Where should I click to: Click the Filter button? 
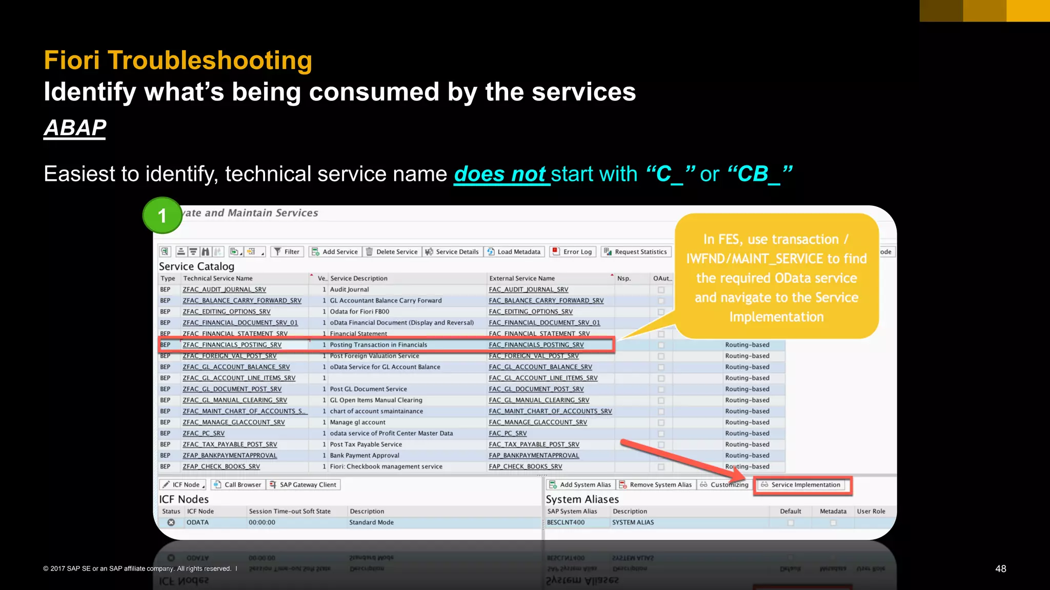point(287,251)
